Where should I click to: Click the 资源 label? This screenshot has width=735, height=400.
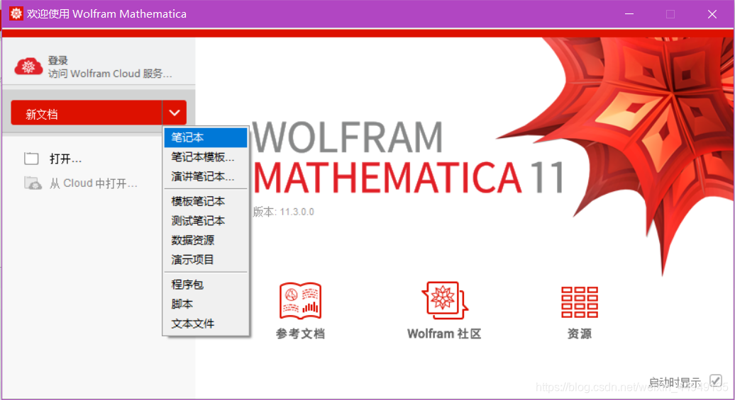[x=580, y=333]
